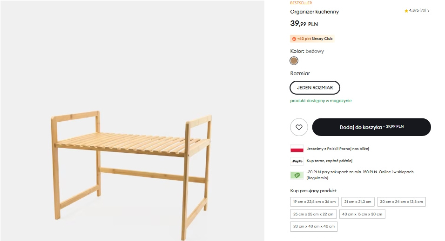Image resolution: width=445 pixels, height=241 pixels.
Task: Expand reviews via chevron beside rating
Action: (x=429, y=11)
